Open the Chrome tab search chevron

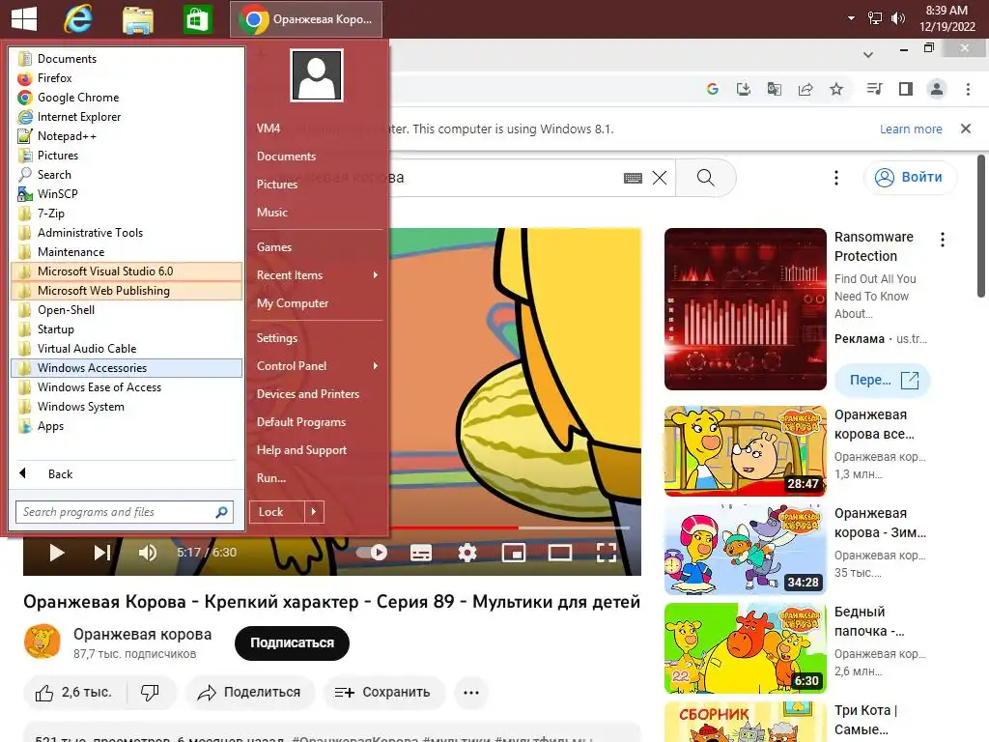(868, 55)
